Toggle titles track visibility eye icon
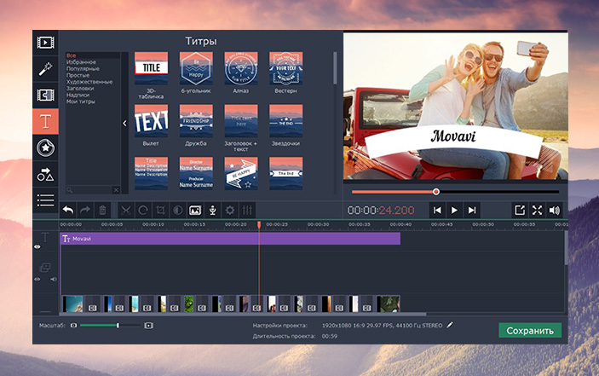This screenshot has width=599, height=376. (x=37, y=246)
